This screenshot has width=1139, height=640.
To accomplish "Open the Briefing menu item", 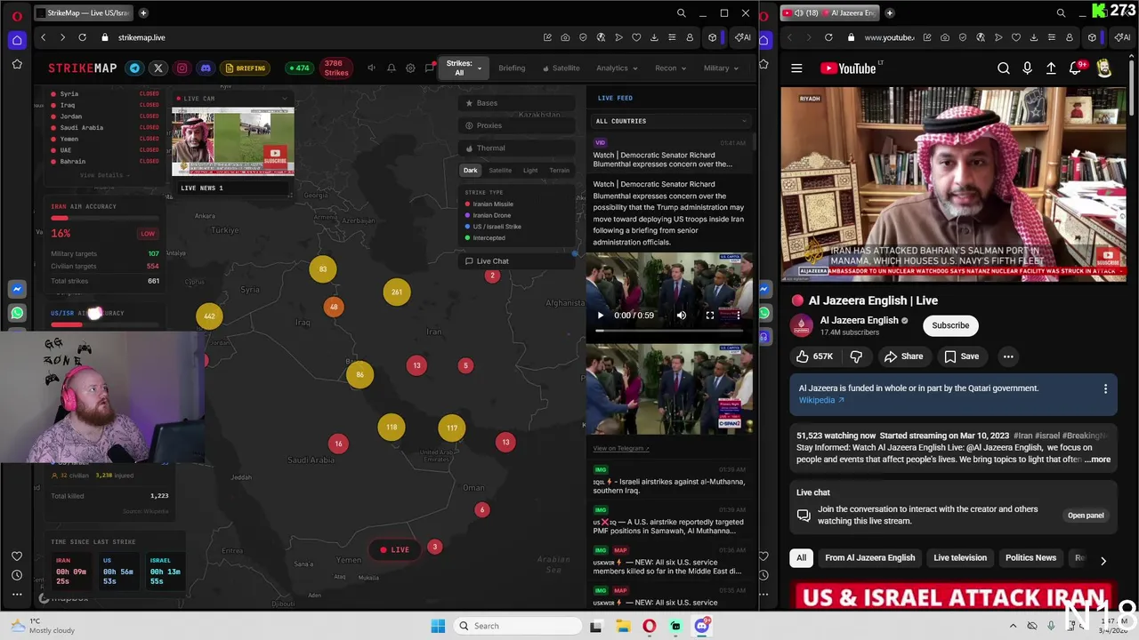I will click(512, 68).
